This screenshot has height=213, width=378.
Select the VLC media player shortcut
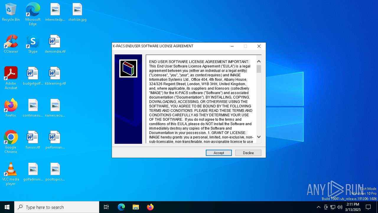coord(11,174)
